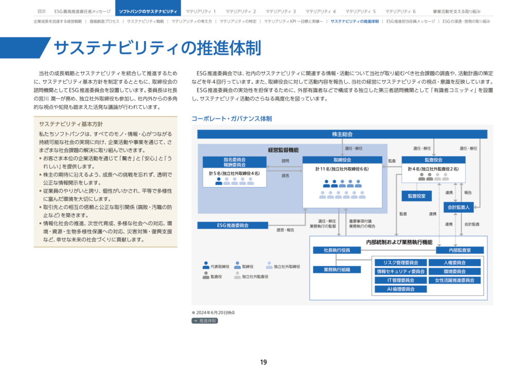Screen dimensions: 527x372
Task: Click the 女性活躍推進委員会 box
Action: [454, 280]
